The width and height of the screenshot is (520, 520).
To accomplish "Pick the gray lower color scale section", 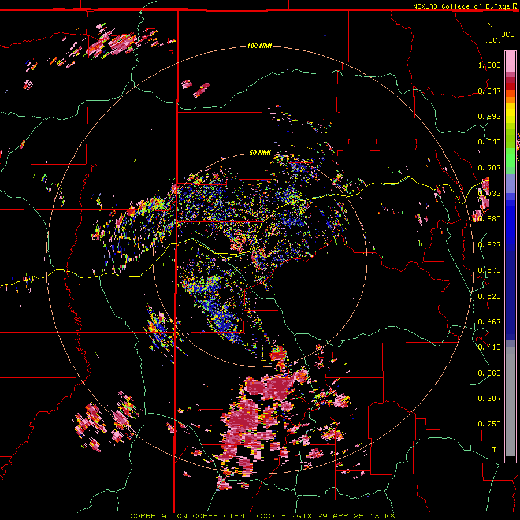I will point(510,402).
